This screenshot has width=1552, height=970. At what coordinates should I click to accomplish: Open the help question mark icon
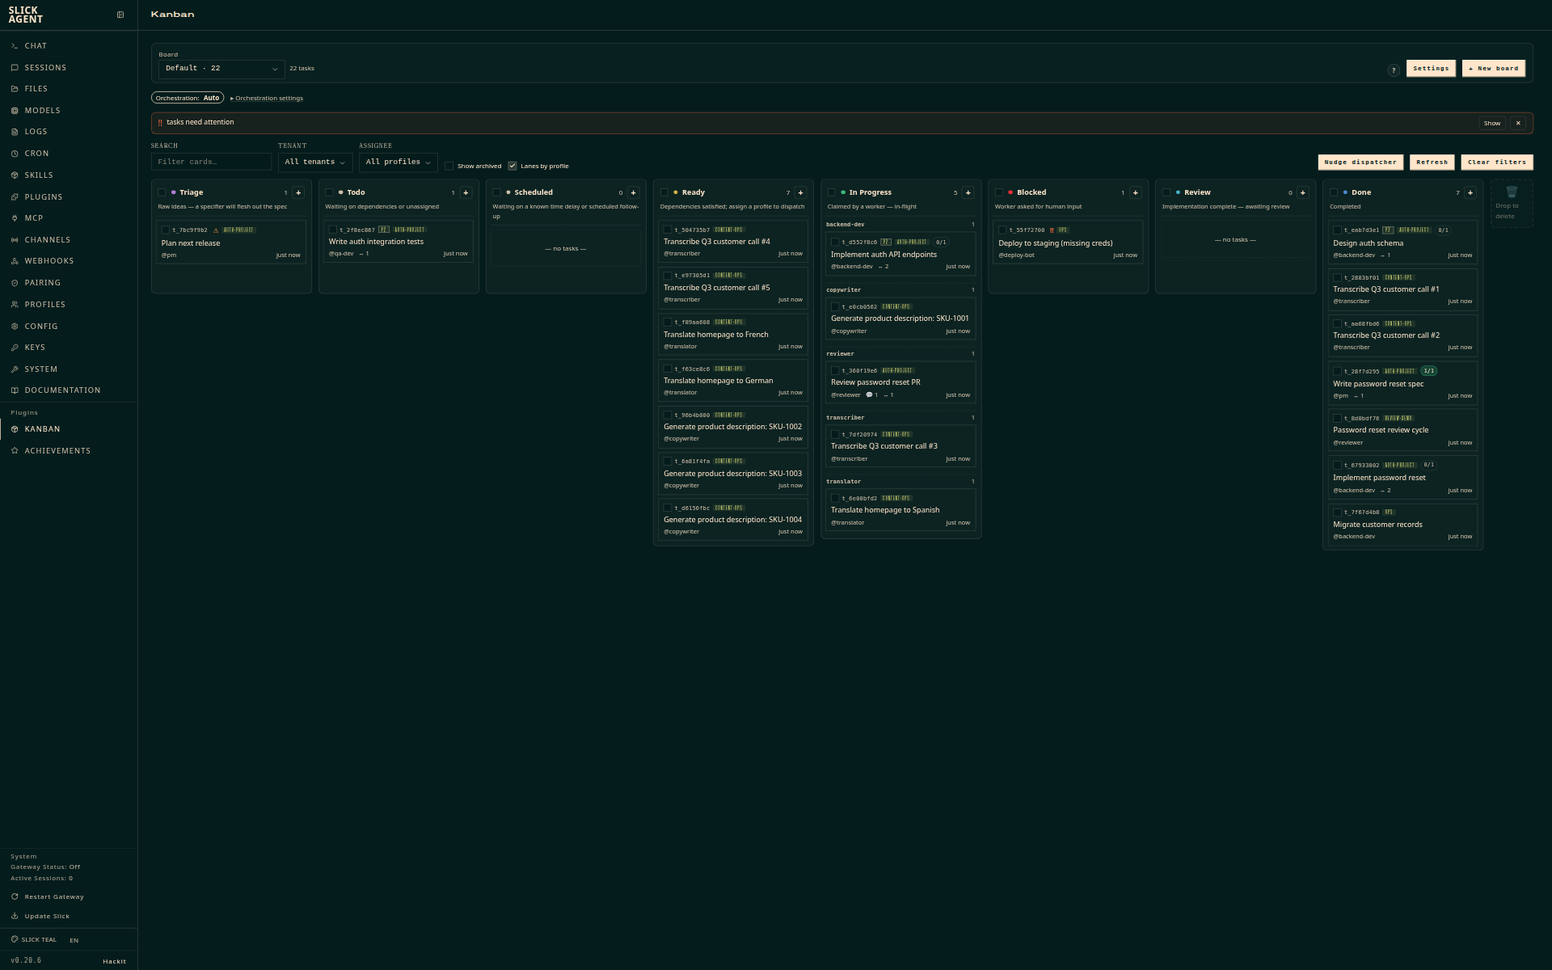[x=1394, y=70]
